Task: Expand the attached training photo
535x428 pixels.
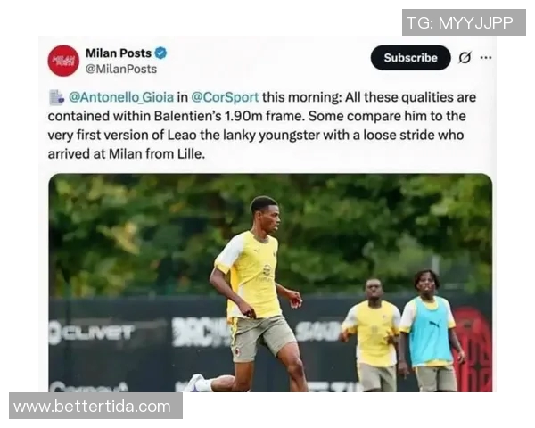Action: pyautogui.click(x=270, y=283)
